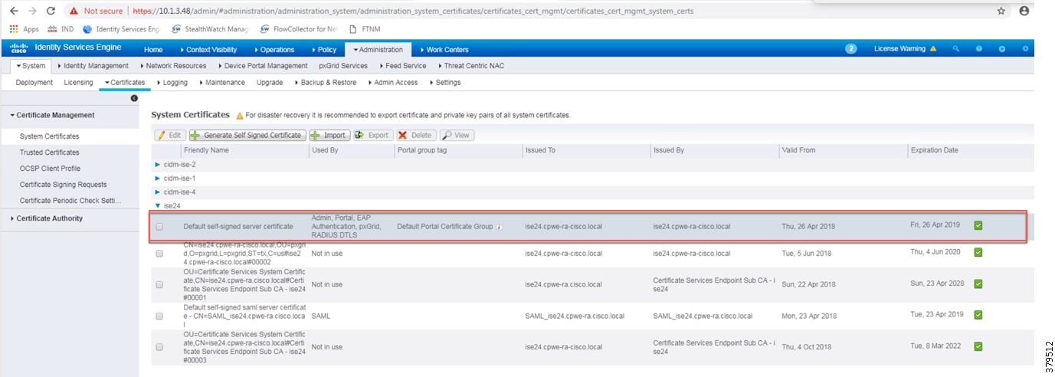Screen dimensions: 1055x377
Task: Open the Apps bookmark shortcut
Action: (x=25, y=29)
